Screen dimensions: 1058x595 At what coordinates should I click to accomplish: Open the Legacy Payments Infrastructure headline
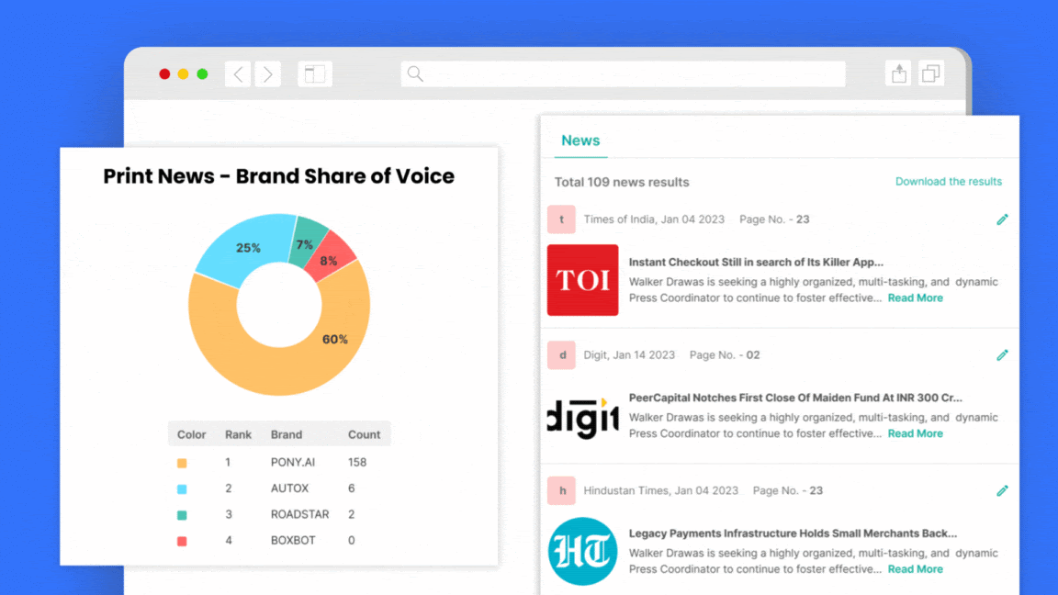[793, 533]
